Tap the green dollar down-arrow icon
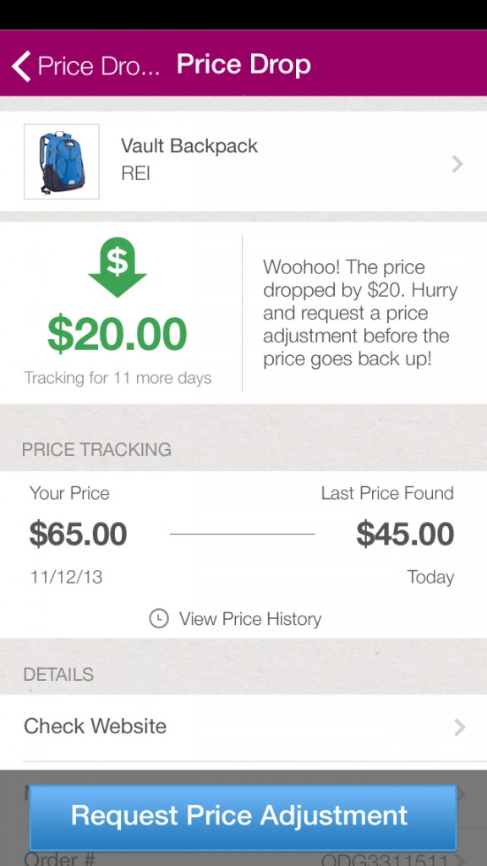Image resolution: width=487 pixels, height=866 pixels. 117,267
